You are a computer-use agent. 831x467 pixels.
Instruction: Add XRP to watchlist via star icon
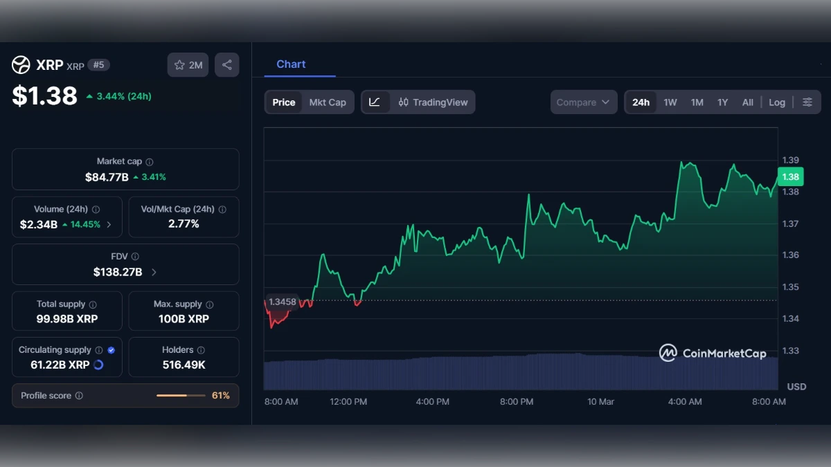point(178,64)
